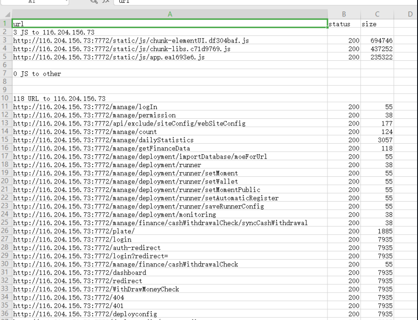The width and height of the screenshot is (418, 320).
Task: Click size value 118
Action: coord(377,148)
